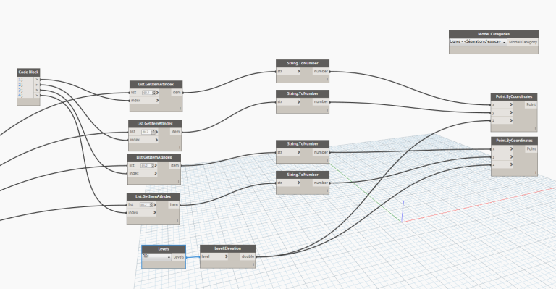Select the upper Point.ByCoordinates node header
Viewport: 556px width, 289px height.
(x=514, y=96)
